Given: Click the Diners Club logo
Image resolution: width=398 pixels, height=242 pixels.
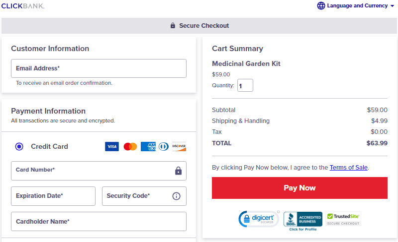Looking at the screenshot, I should 164,147.
